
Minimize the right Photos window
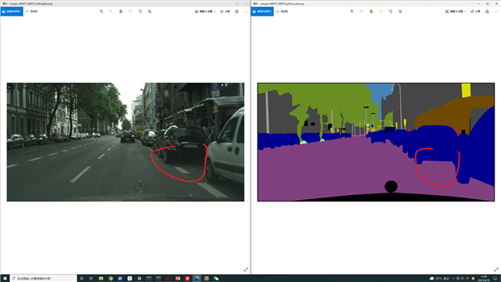coord(478,3)
